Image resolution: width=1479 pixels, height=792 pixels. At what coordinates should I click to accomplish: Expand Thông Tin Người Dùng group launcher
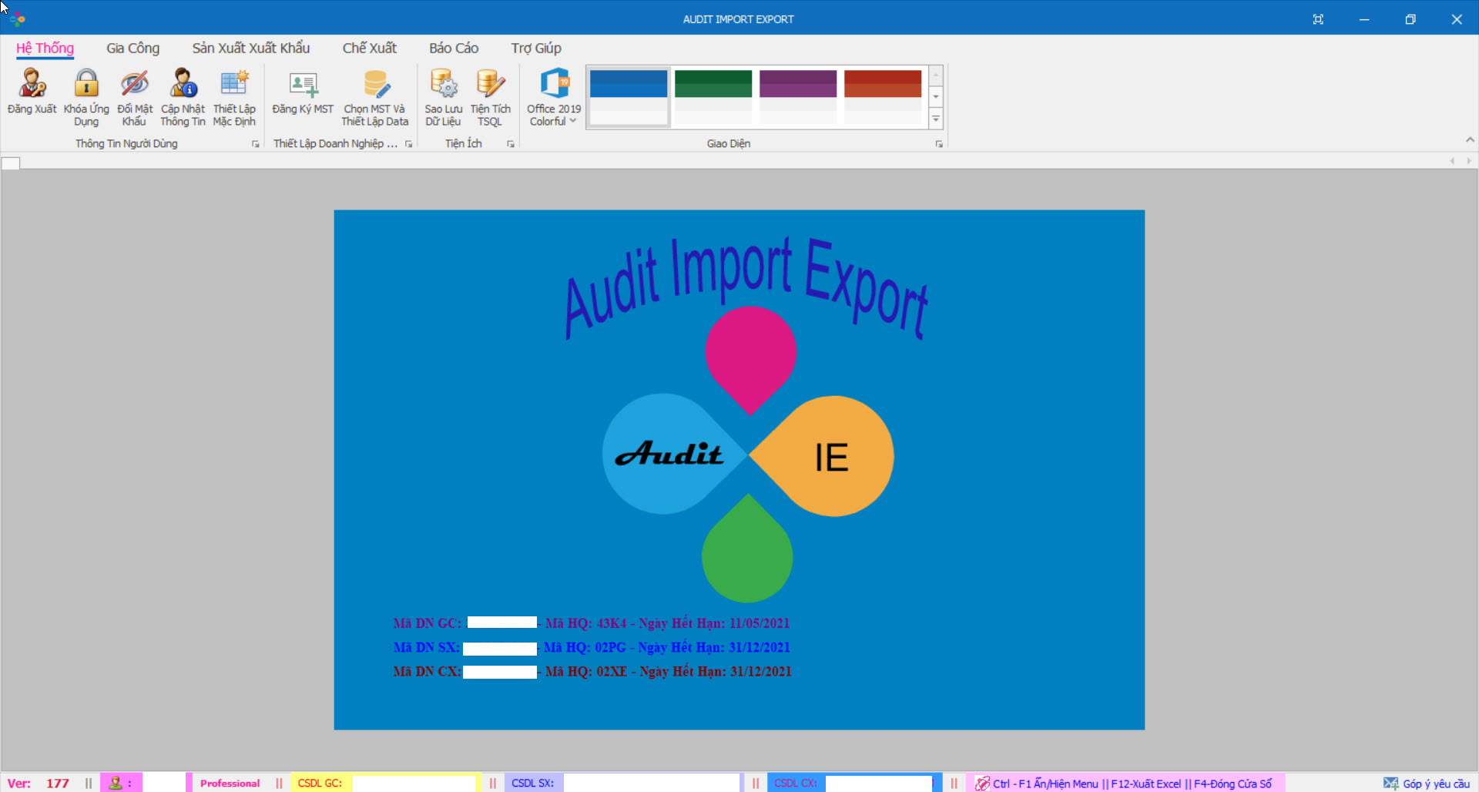coord(256,144)
